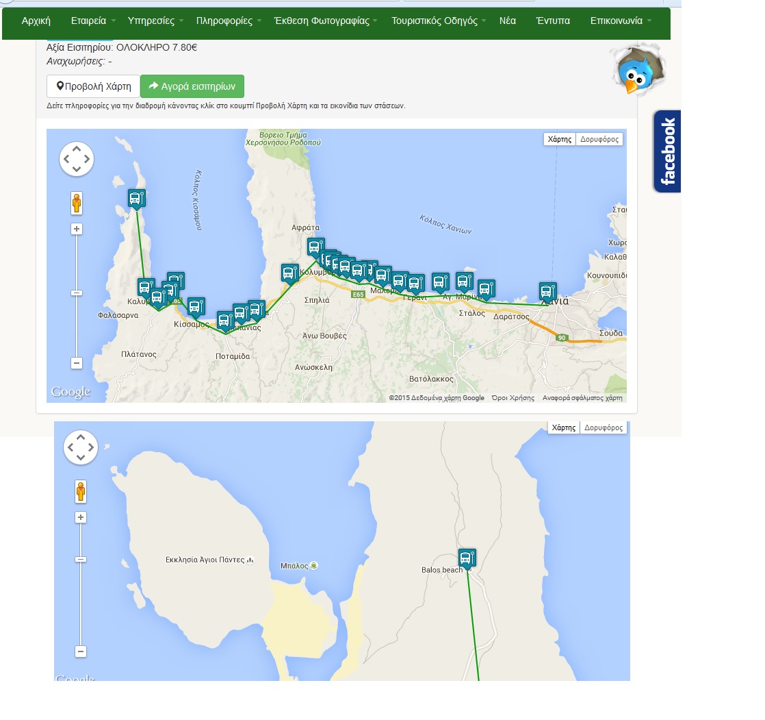Click the bus stop marker above Γεράνι
The image size is (765, 720).
coord(415,284)
